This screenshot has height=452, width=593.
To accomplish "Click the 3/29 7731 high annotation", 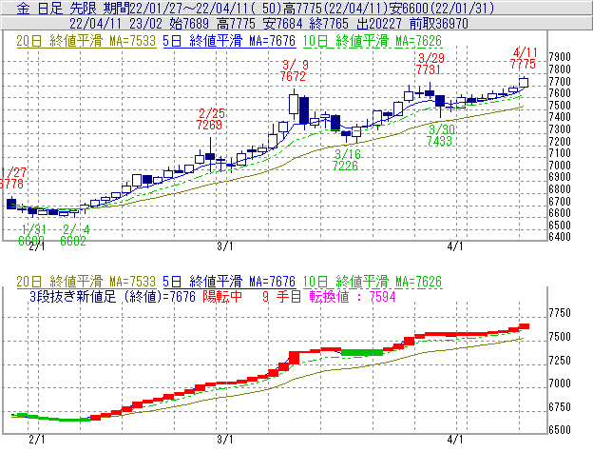I will [x=430, y=64].
